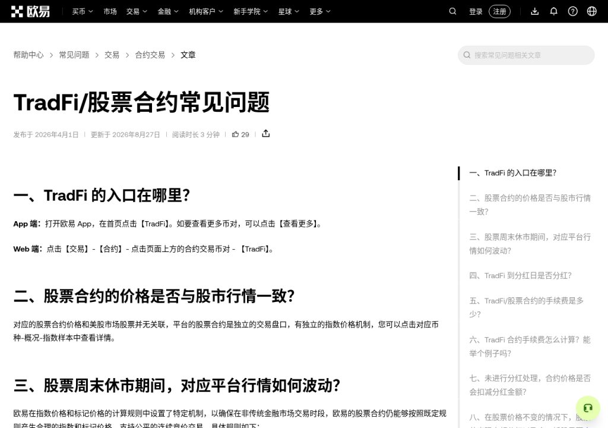Click the heading 二、股票合约的价格是否与股市行情一致?
The image size is (608, 428).
pos(154,296)
